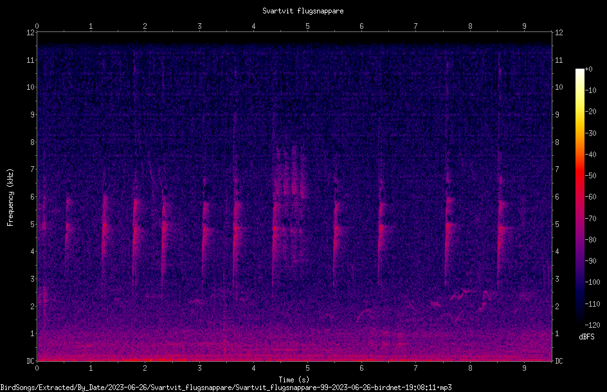The image size is (607, 392).
Task: Click the 'dBFS' label under the color scale
Action: [586, 337]
